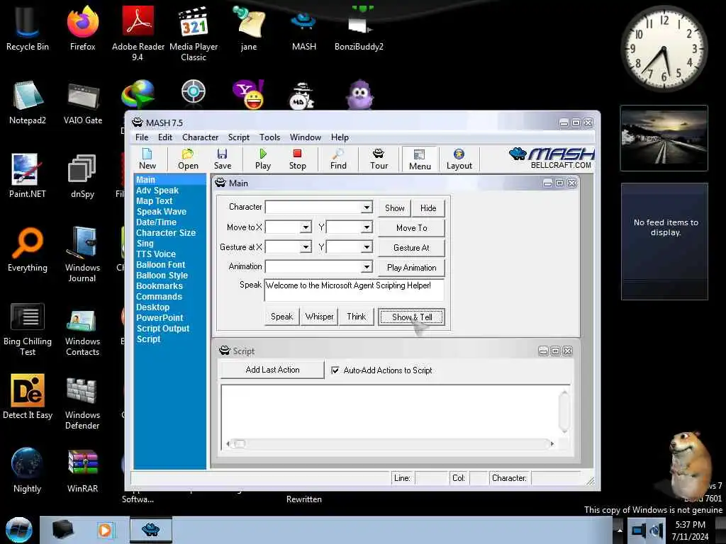Expand the Move to Y dropdown

click(367, 227)
